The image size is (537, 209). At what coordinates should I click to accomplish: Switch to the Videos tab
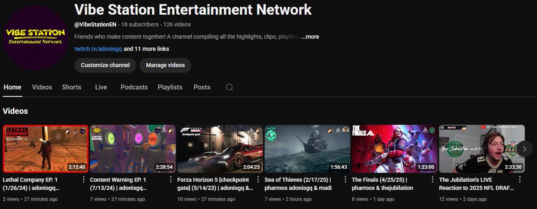[x=42, y=87]
